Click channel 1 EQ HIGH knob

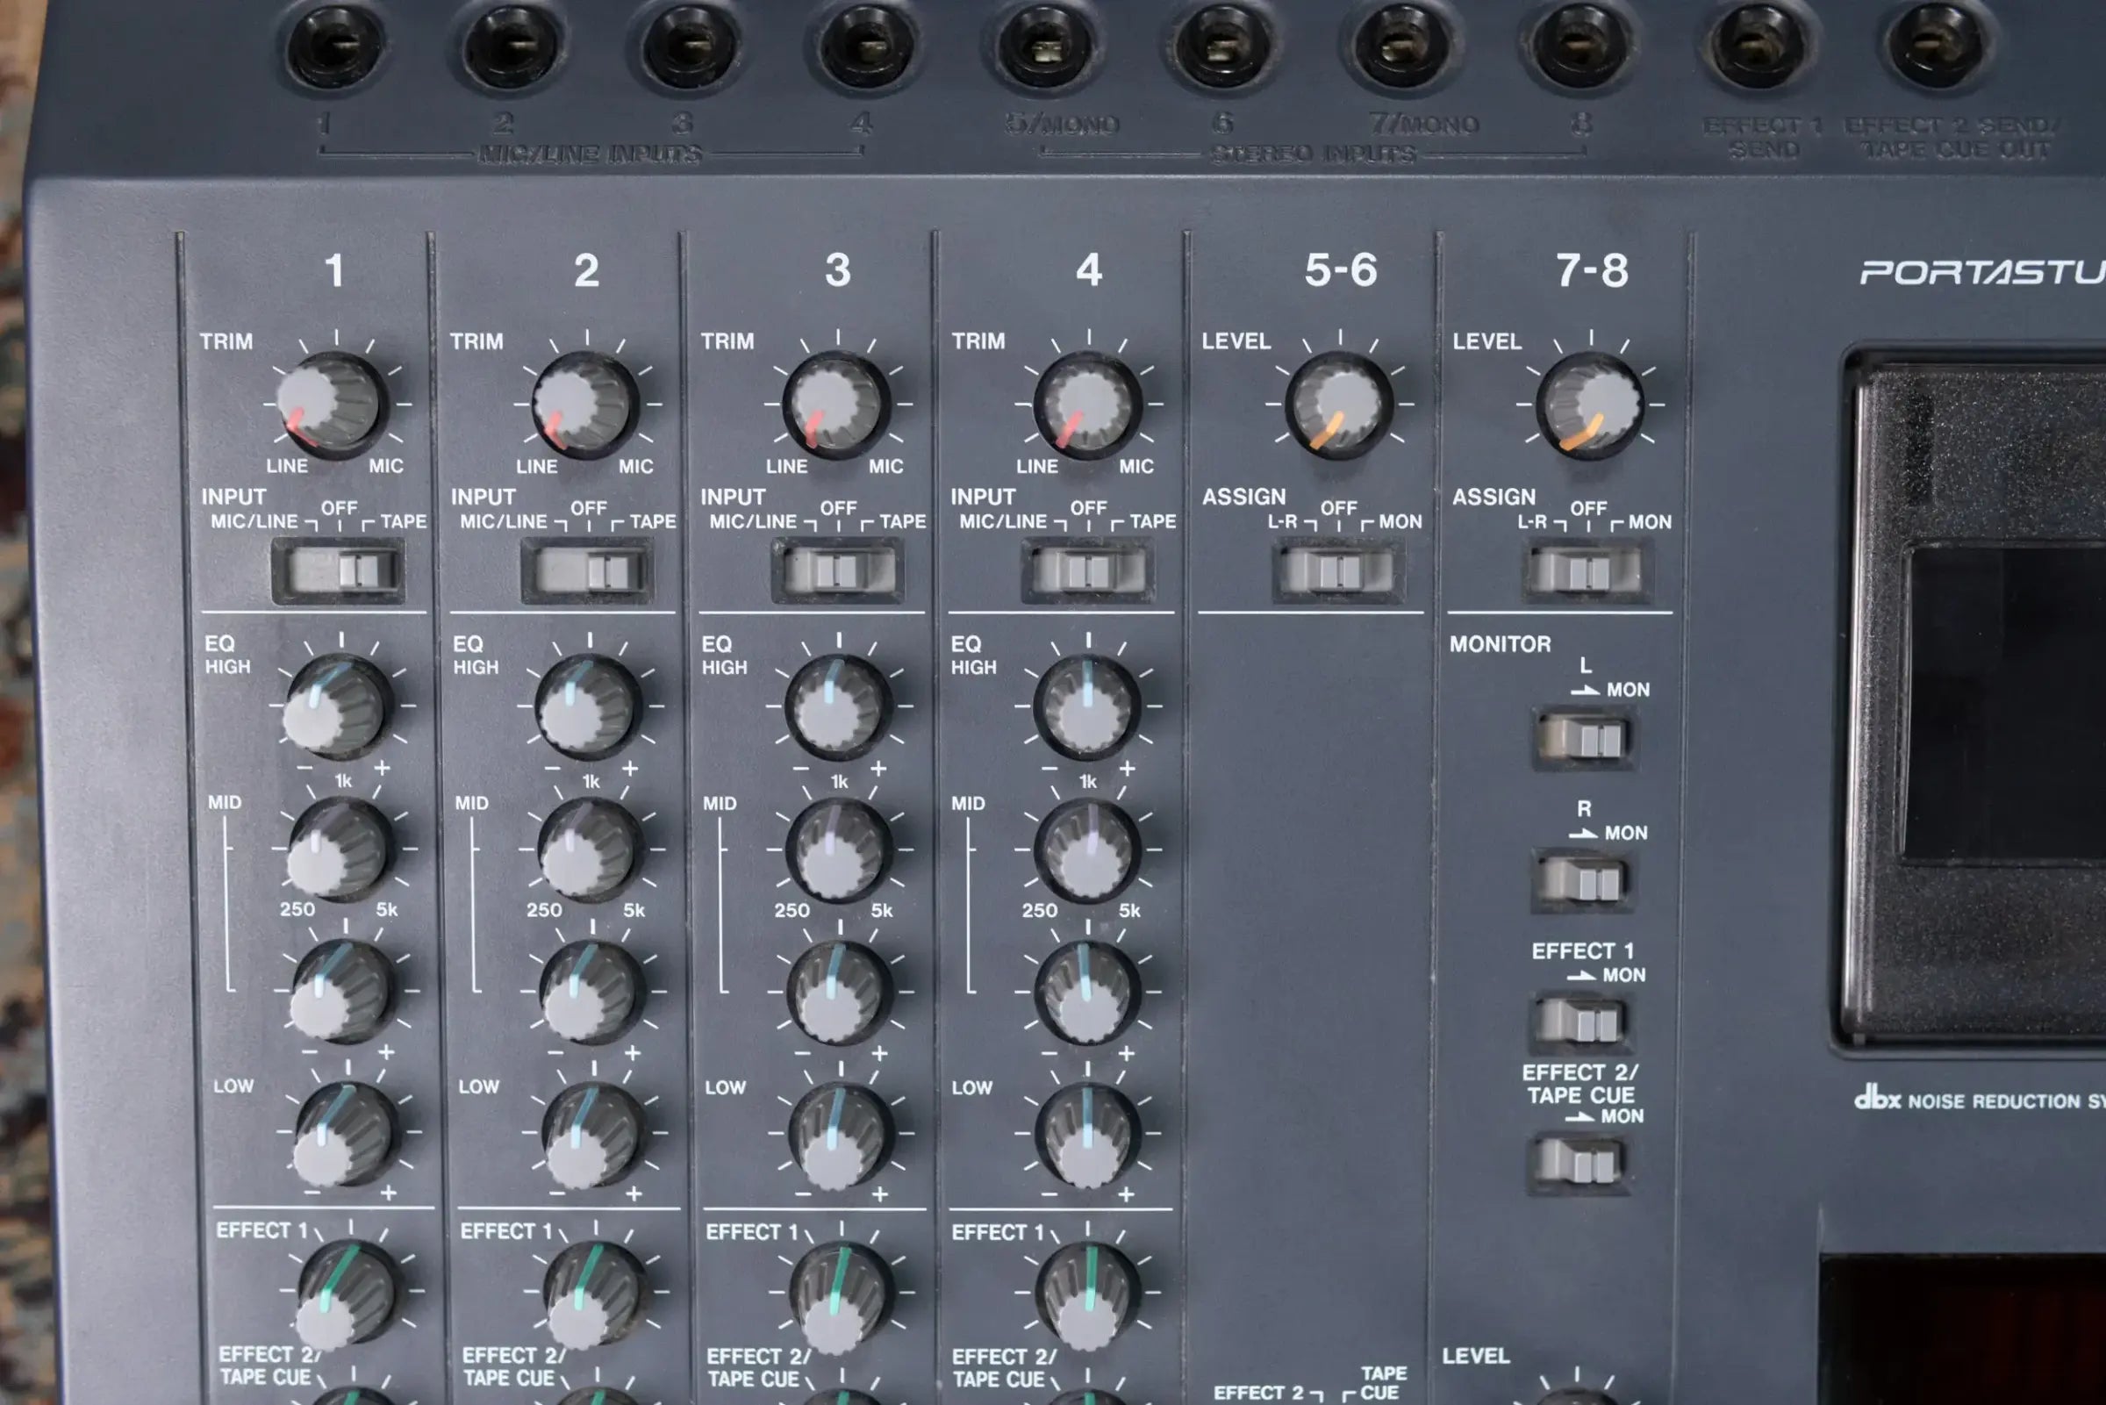pos(336,706)
